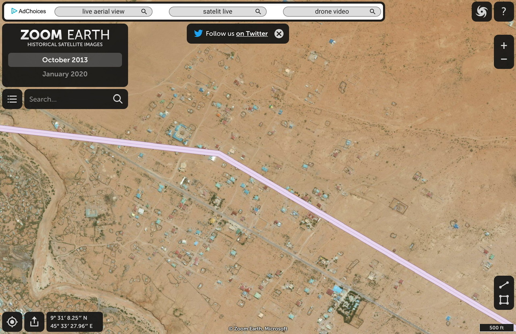This screenshot has width=516, height=334.
Task: Click the search magnifier icon
Action: pyautogui.click(x=118, y=99)
